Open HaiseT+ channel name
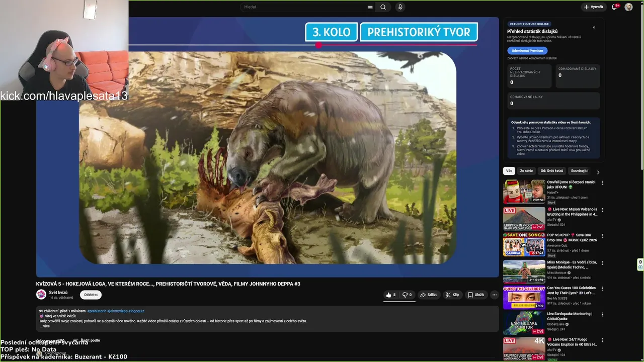644x362 pixels. [x=553, y=193]
